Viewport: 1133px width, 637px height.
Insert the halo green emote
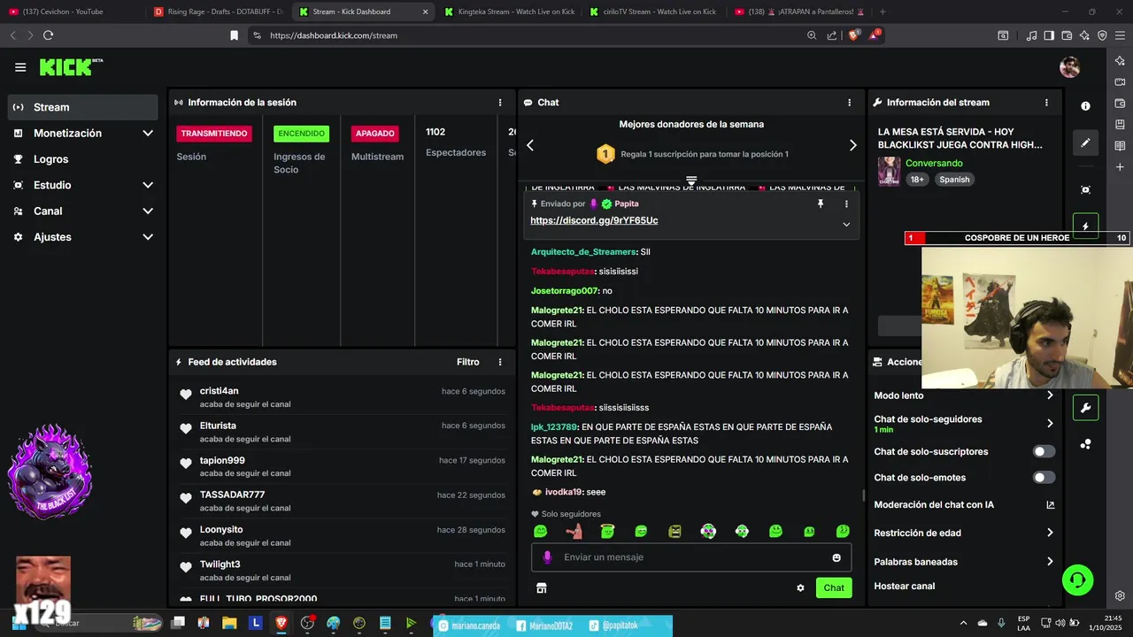click(607, 531)
